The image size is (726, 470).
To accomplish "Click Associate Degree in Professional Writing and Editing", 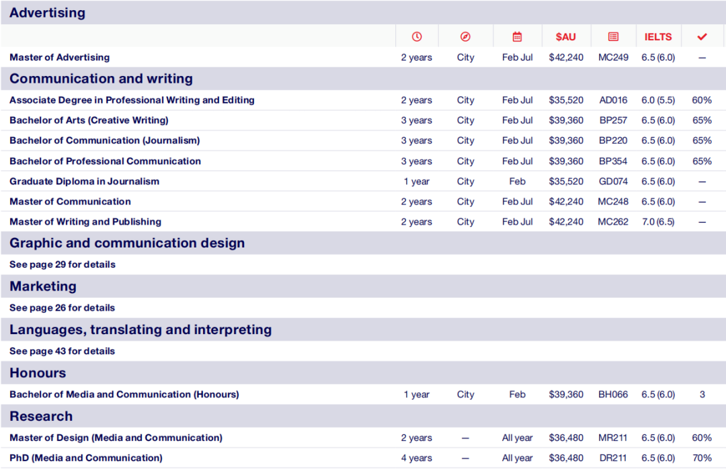I will 132,100.
